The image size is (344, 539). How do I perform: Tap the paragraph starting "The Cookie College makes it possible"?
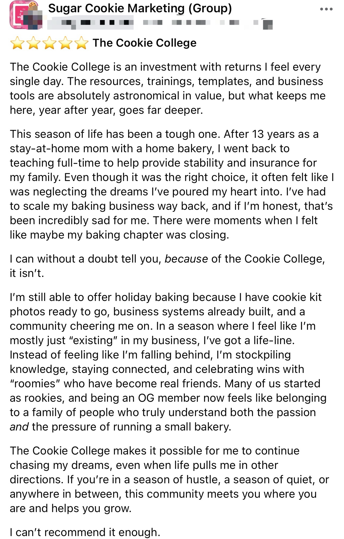(167, 480)
